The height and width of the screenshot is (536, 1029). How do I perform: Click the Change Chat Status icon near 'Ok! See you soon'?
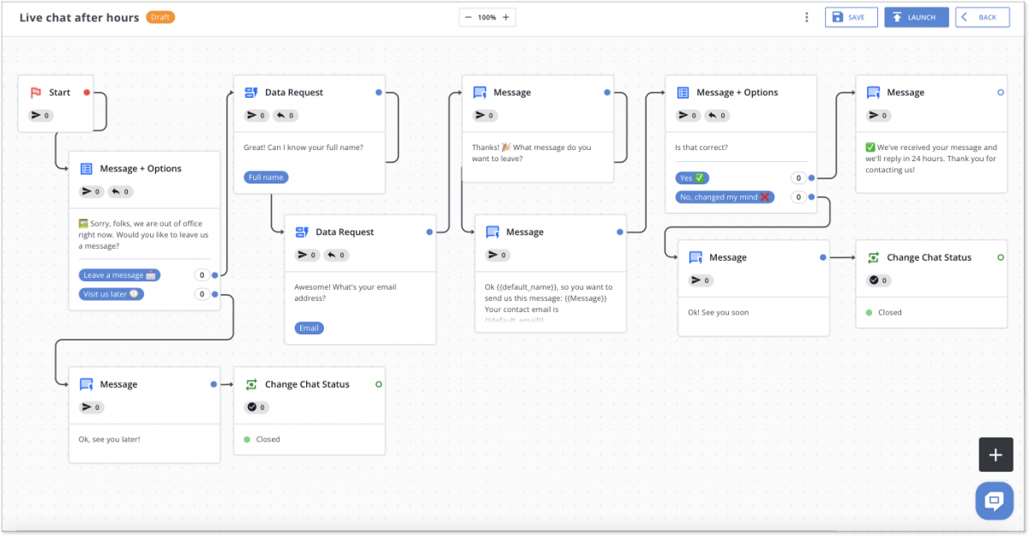[x=875, y=256]
